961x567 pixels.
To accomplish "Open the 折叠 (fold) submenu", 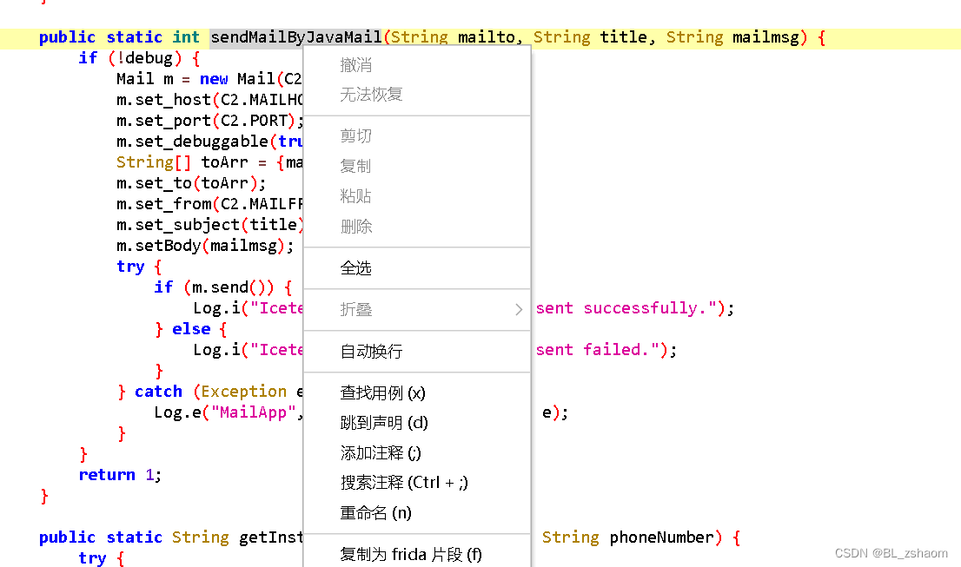I will pyautogui.click(x=417, y=309).
